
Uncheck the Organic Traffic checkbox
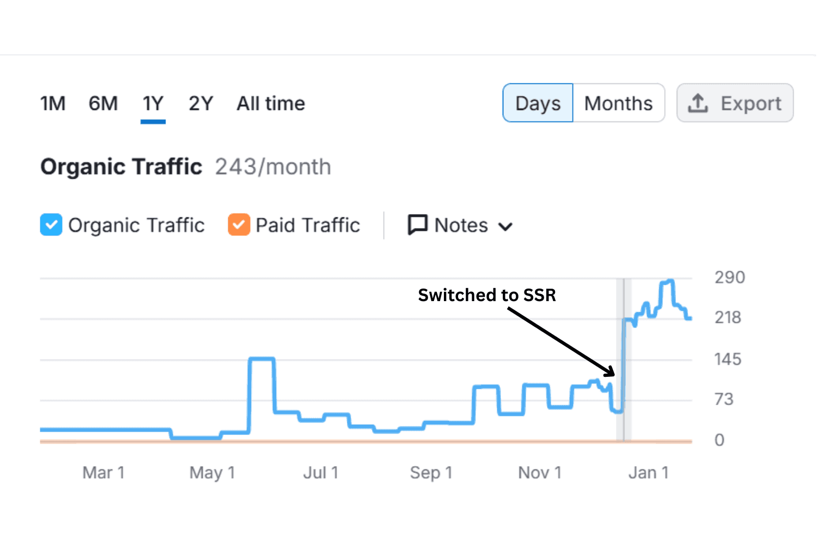click(51, 225)
